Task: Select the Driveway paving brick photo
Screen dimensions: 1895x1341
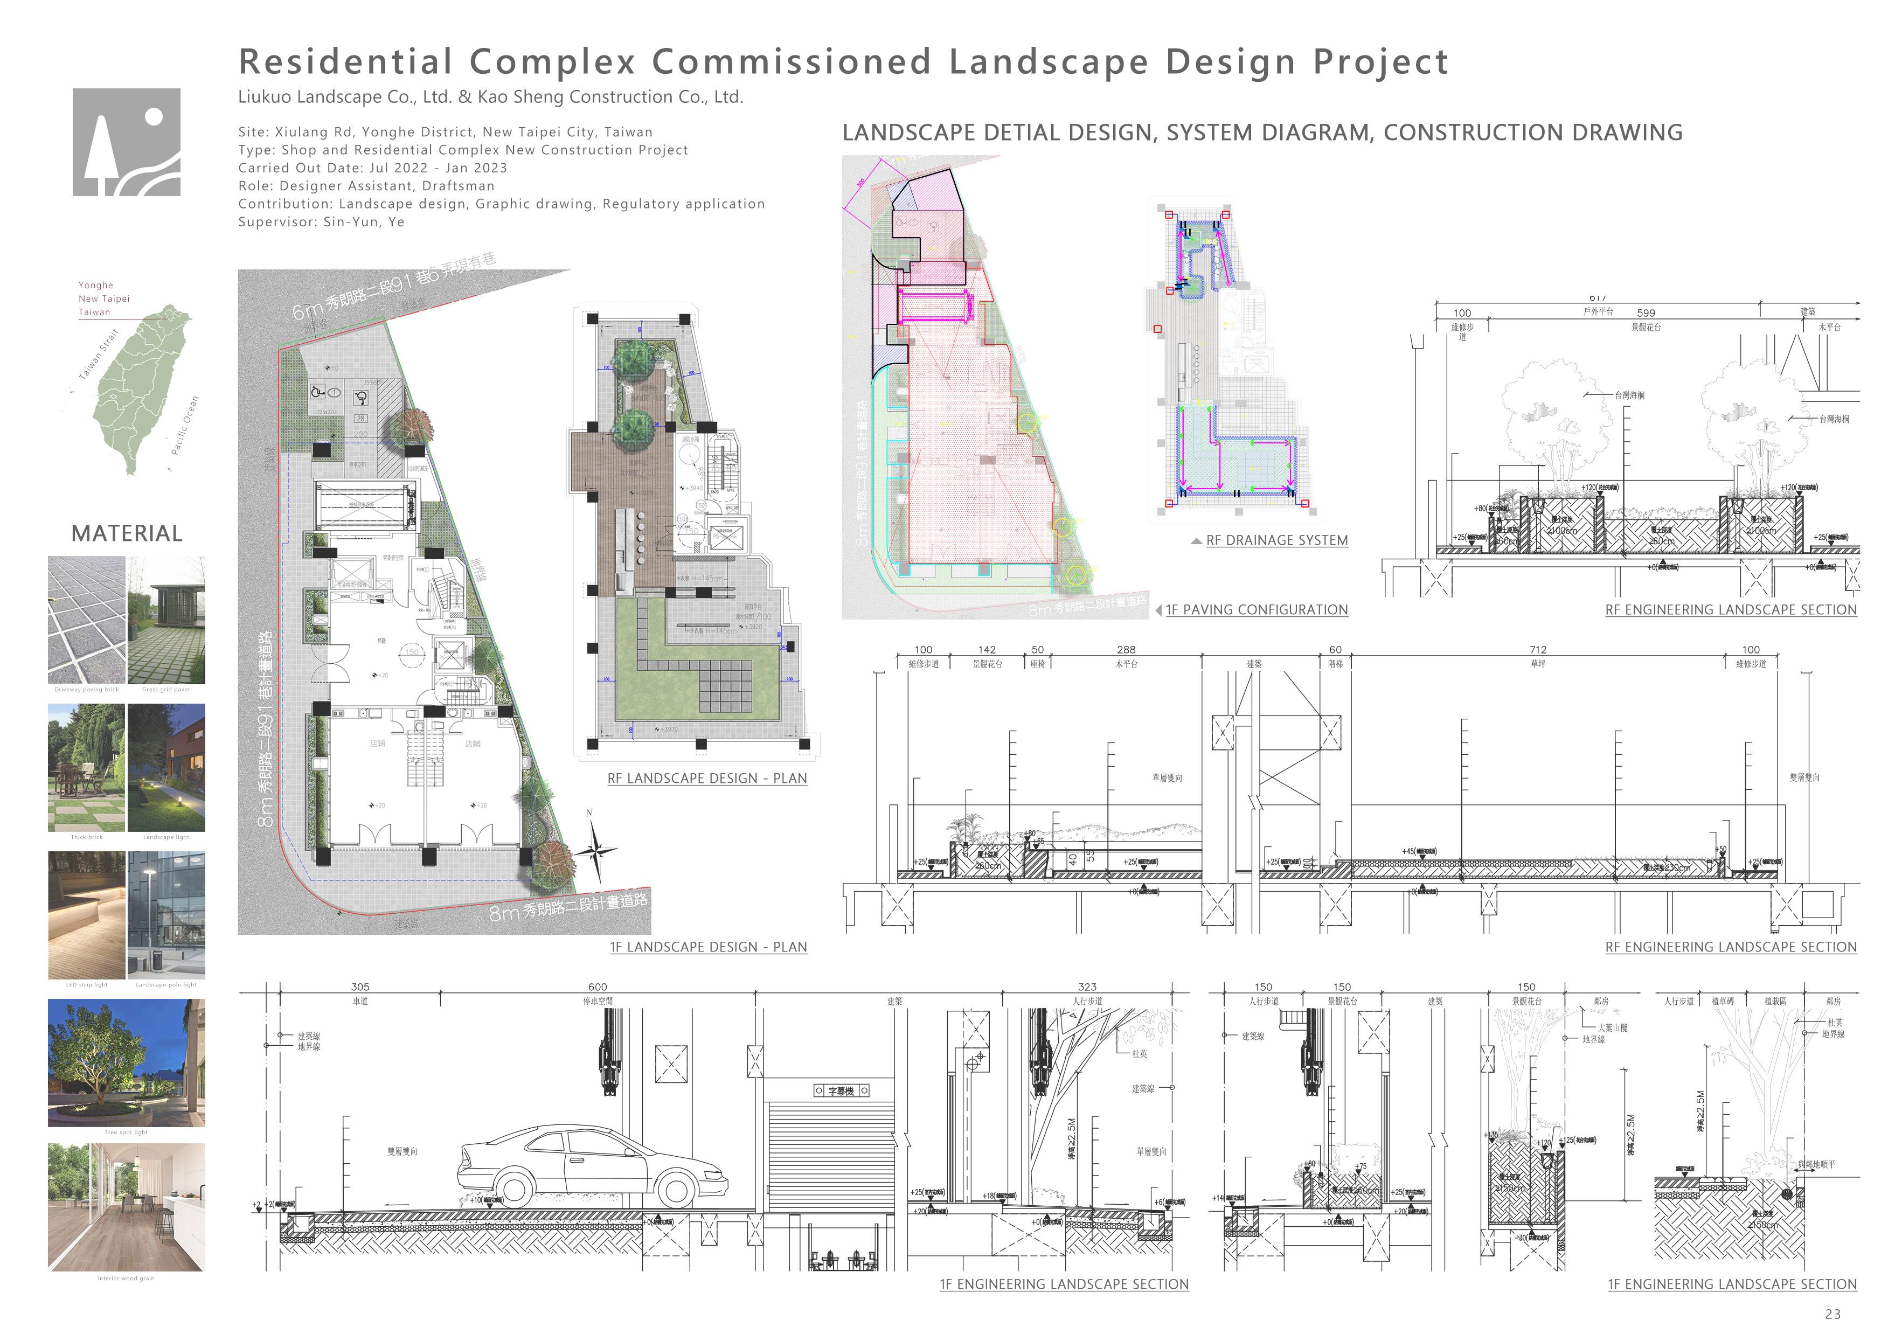Action: point(87,619)
